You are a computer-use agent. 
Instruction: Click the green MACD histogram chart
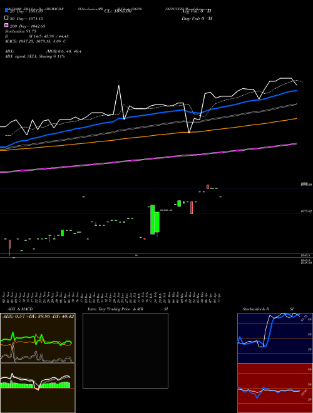coord(38,388)
